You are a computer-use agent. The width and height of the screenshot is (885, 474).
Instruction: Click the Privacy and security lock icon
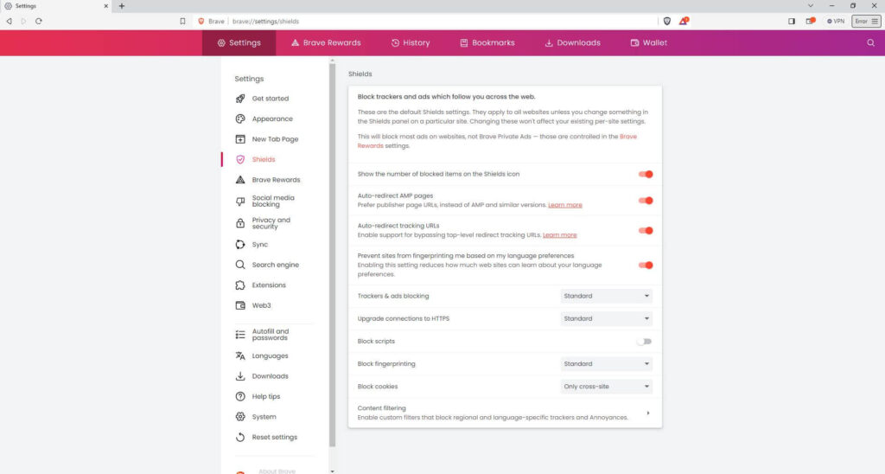240,223
